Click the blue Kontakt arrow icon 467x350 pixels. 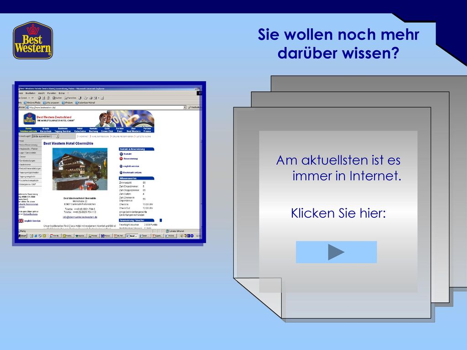pyautogui.click(x=121, y=154)
